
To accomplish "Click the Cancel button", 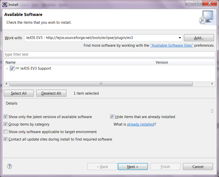I will click(198, 167).
